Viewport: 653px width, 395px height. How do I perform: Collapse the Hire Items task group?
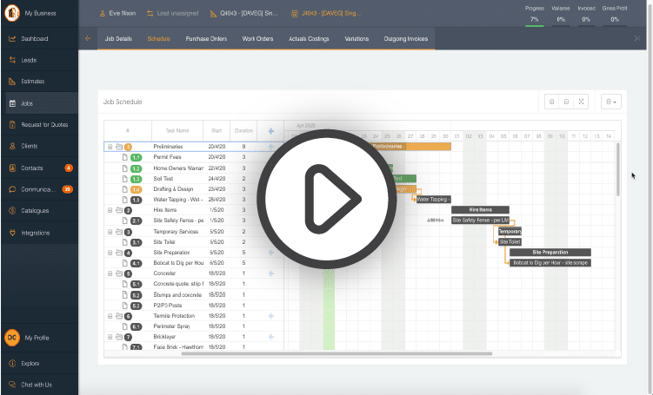point(110,210)
